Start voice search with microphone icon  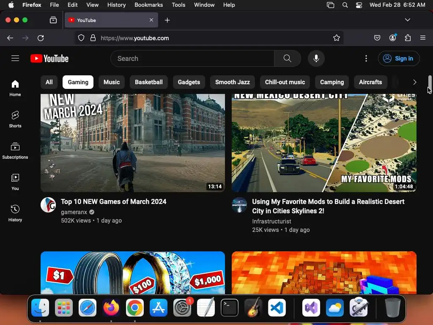(316, 58)
